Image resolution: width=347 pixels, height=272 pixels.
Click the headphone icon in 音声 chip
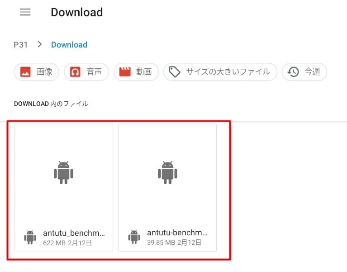[75, 72]
